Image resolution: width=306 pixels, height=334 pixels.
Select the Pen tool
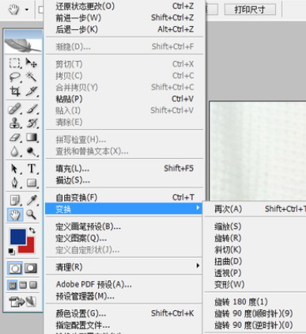(14, 183)
